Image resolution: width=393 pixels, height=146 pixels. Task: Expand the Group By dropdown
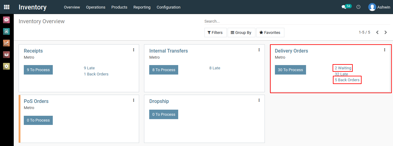click(x=241, y=32)
